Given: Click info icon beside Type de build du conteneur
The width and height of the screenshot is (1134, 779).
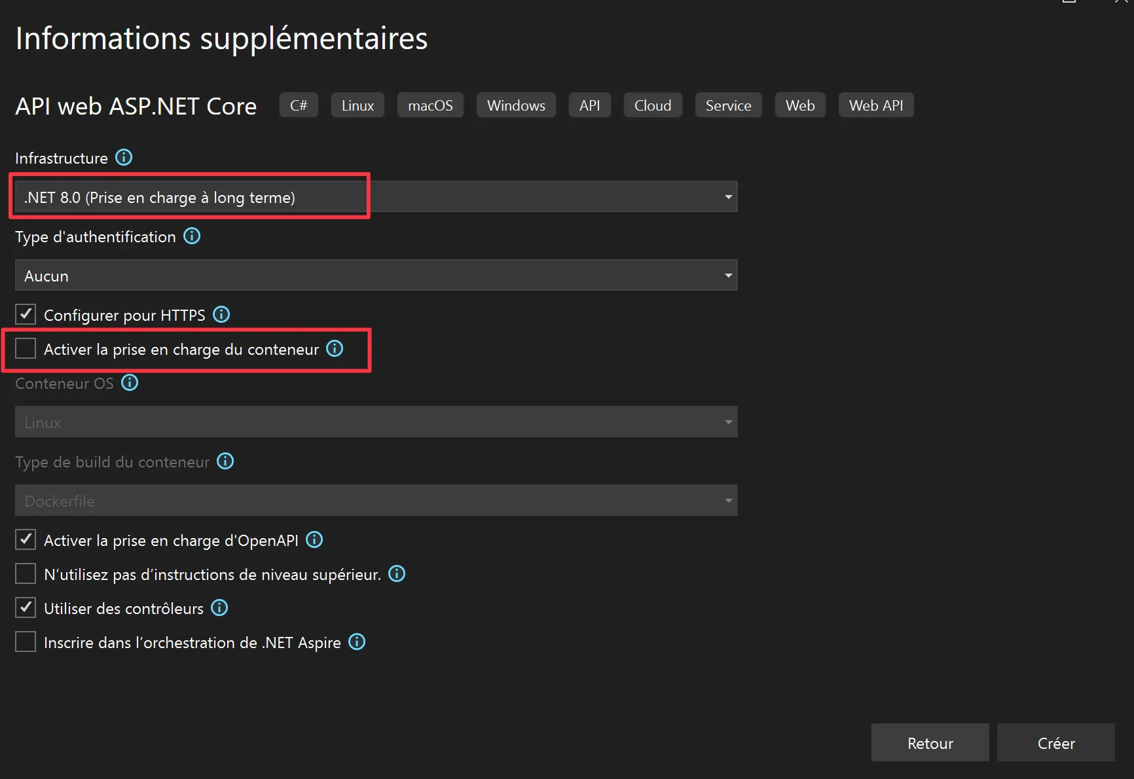Looking at the screenshot, I should pyautogui.click(x=225, y=462).
